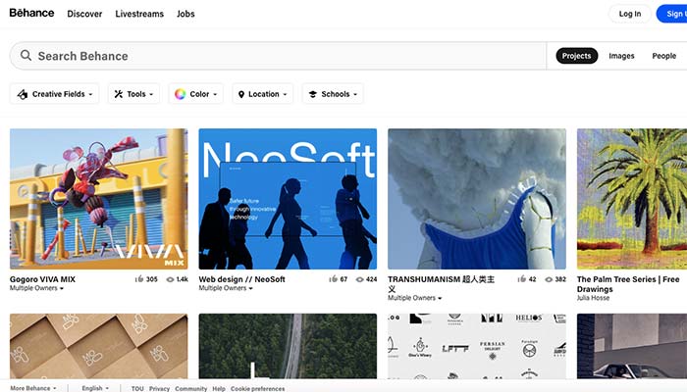Image resolution: width=687 pixels, height=392 pixels.
Task: Expand Multiple Owners under Web design NeoSoft
Action: (x=226, y=288)
